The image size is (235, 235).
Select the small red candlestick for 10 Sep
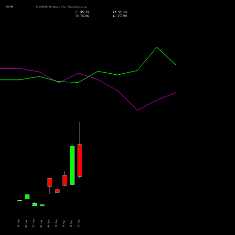[x=57, y=191]
